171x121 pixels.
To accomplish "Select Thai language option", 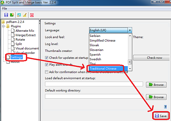I will pyautogui.click(x=108, y=64).
